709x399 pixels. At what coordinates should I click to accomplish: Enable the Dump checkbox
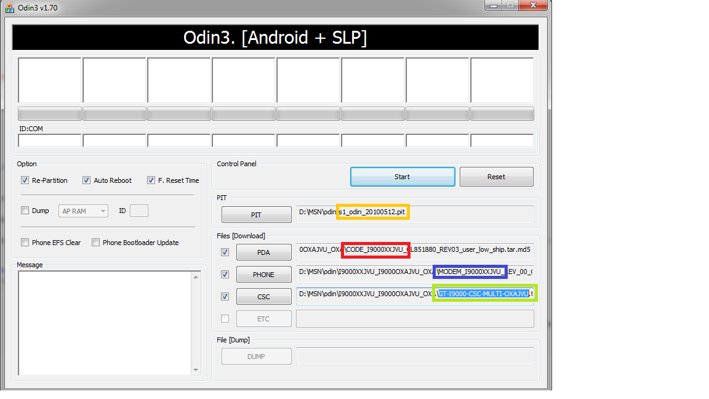tap(25, 211)
